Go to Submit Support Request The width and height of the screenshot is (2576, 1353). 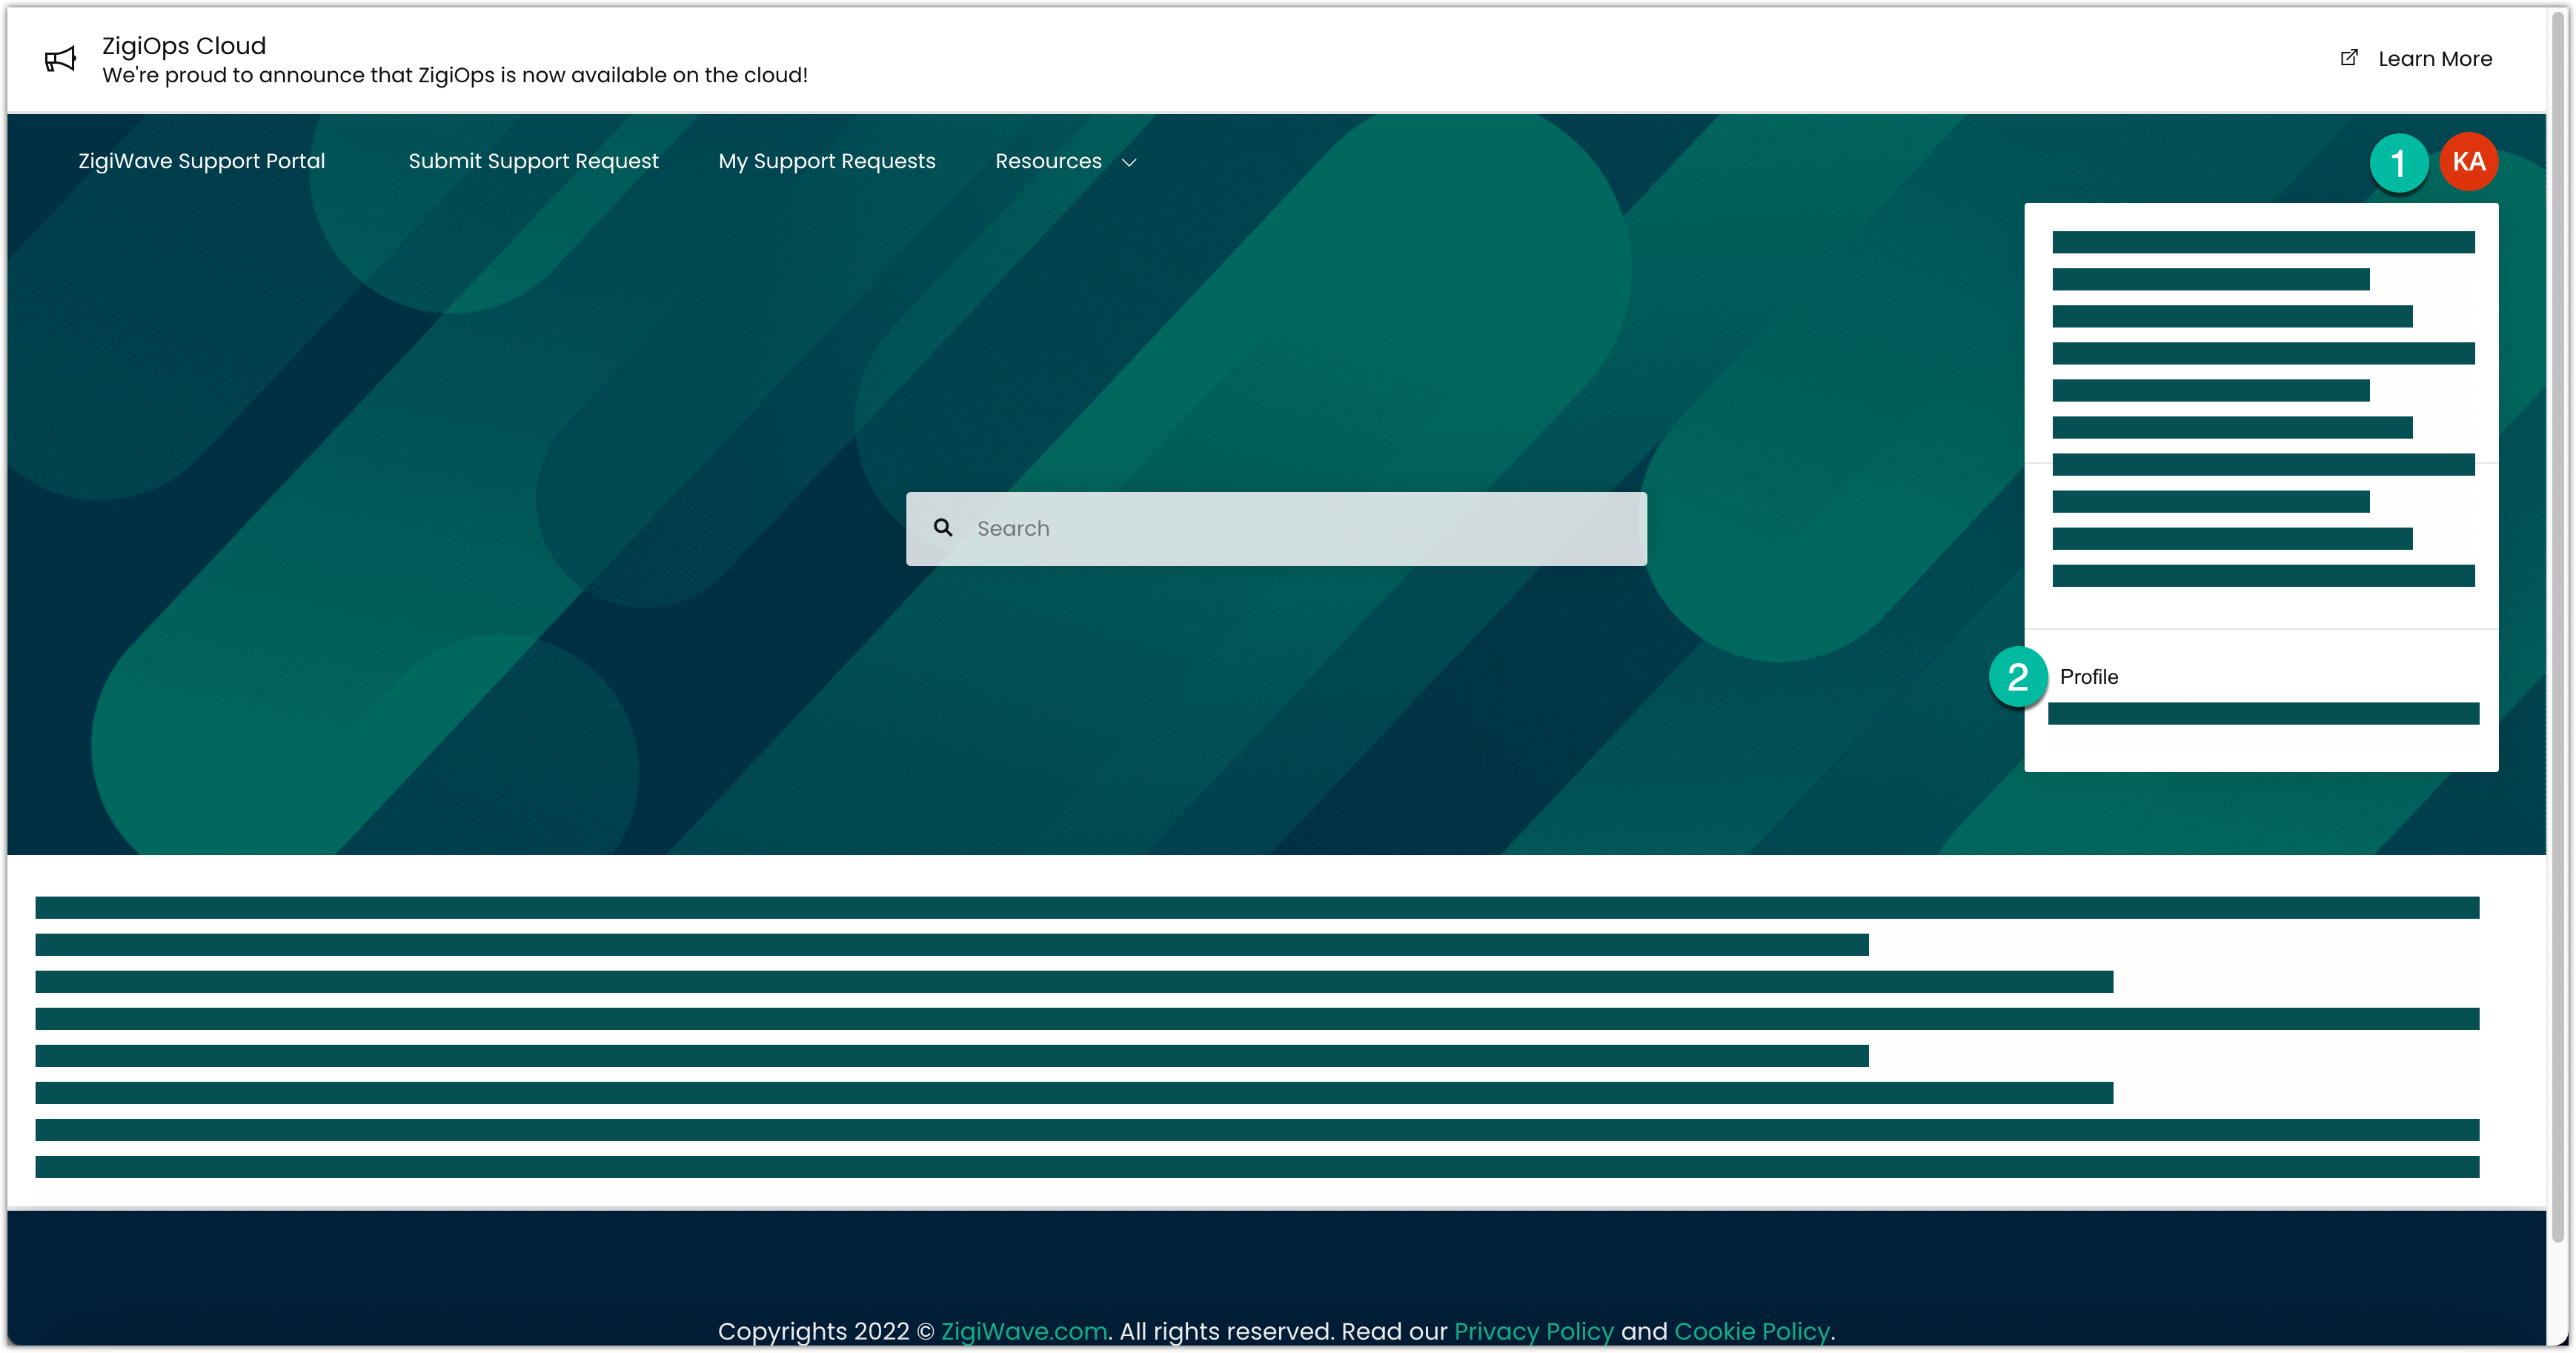pos(533,162)
